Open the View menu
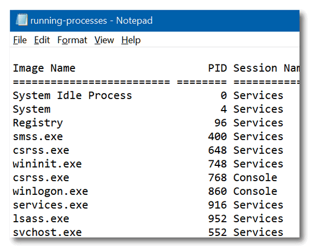310x248 pixels. pos(104,40)
